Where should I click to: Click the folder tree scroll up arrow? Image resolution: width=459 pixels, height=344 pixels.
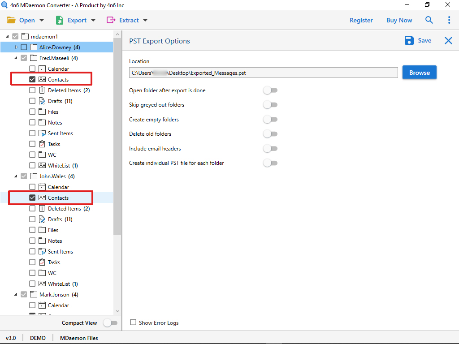coord(117,34)
